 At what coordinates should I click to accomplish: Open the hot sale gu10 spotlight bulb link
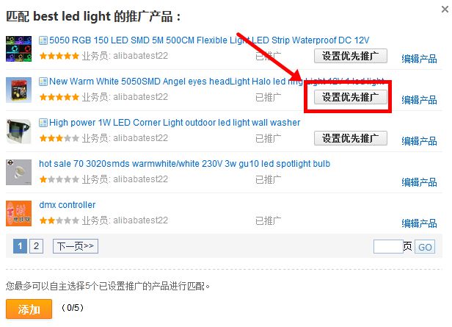(x=184, y=164)
